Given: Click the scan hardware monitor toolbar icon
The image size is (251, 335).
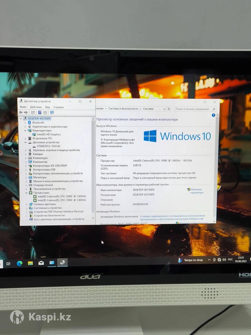Looking at the screenshot, I should pyautogui.click(x=52, y=113).
